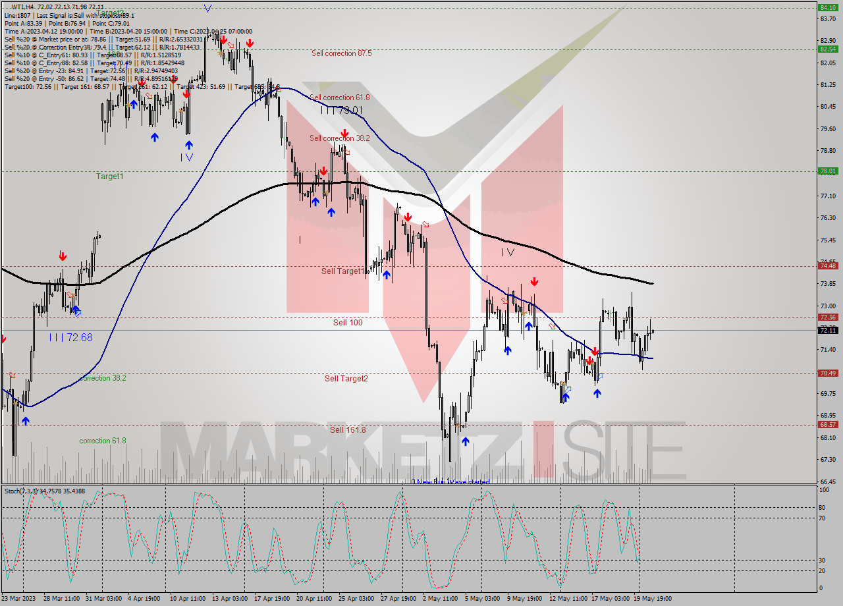This screenshot has width=843, height=606.
Task: Click the blue 'I I I 72.68' wave label
Action: click(70, 337)
